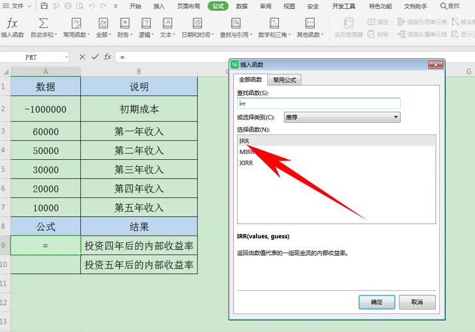Screen dimensions: 475x332
Task: Click the Insert Function fx ribbon icon
Action: click(x=12, y=24)
